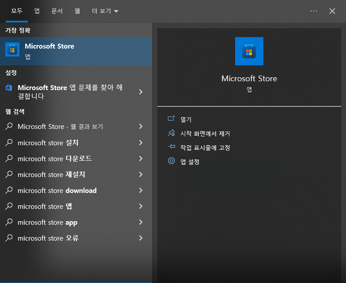Click the open-window icon beside 열기
Viewport: 346px width, 283px height.
[x=171, y=119]
